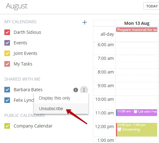Click the empty 8:00 am time slot
The image size is (159, 143).
click(137, 72)
